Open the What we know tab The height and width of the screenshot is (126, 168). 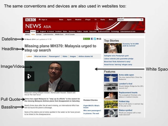pyautogui.click(x=40, y=56)
